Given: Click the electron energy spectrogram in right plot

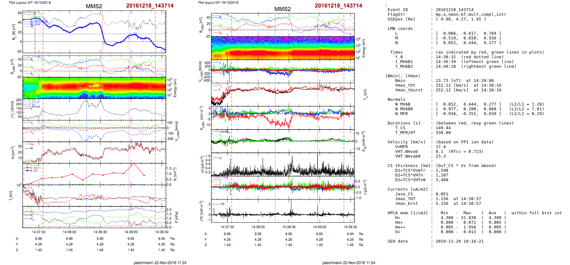Looking at the screenshot, I should pos(283,48).
